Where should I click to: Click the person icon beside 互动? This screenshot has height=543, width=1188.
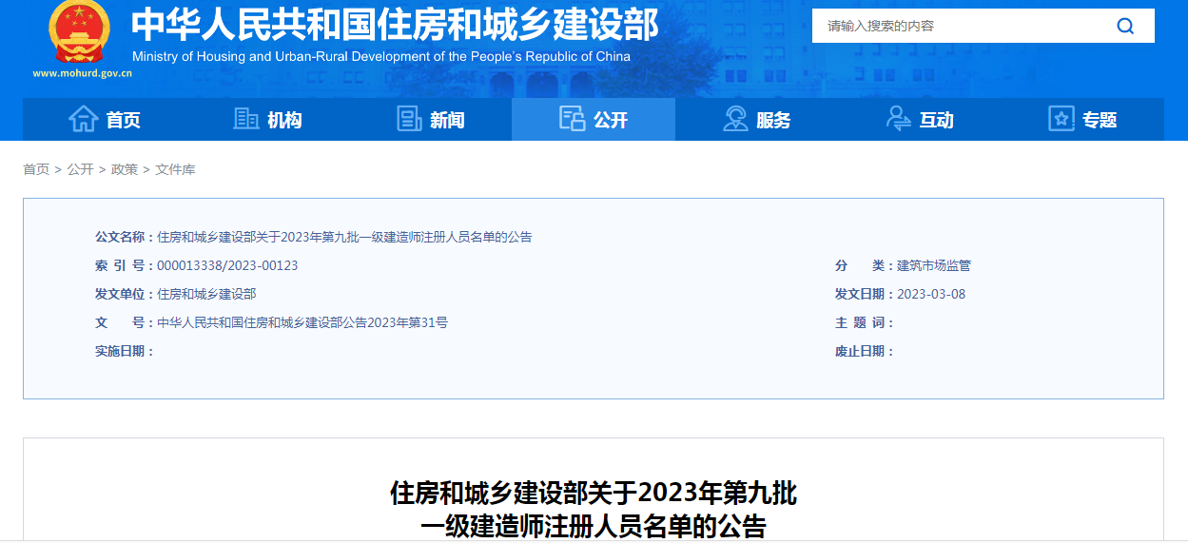(x=898, y=119)
